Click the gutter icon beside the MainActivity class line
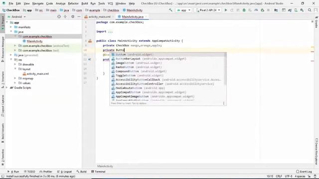319x179 pixels. (90, 41)
